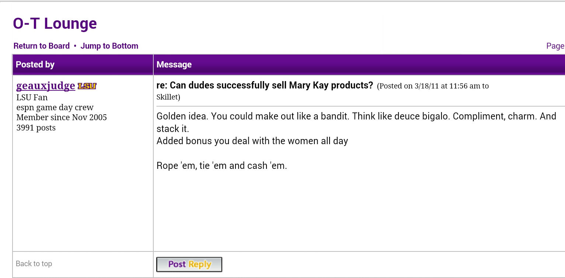Jump to Bottom of the thread
The height and width of the screenshot is (278, 565).
[x=109, y=46]
